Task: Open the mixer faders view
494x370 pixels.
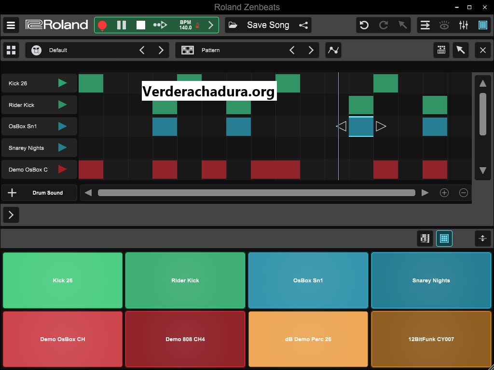Action: click(464, 25)
